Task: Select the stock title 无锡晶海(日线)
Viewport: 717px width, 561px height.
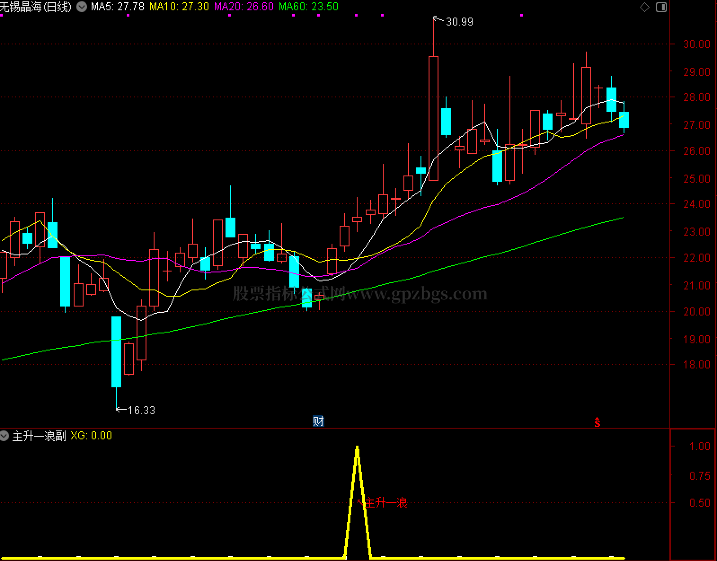Action: [x=36, y=7]
